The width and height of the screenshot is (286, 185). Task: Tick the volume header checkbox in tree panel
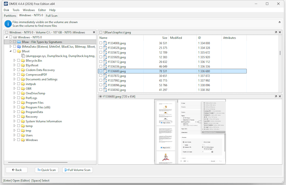7,32
